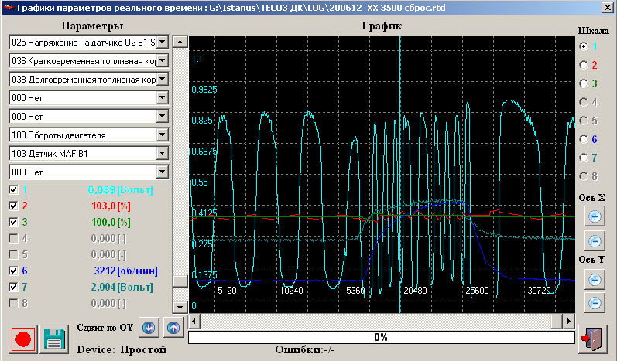Viewport: 617px width, 361px height.
Task: Toggle parameter 6 RPM checkbox
Action: [13, 271]
